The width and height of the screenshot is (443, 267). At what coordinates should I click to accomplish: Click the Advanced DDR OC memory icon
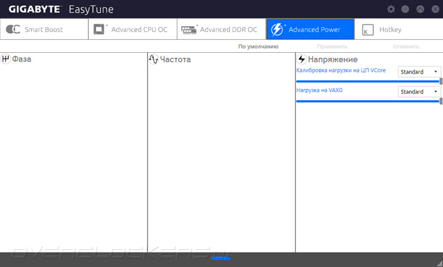click(x=189, y=29)
